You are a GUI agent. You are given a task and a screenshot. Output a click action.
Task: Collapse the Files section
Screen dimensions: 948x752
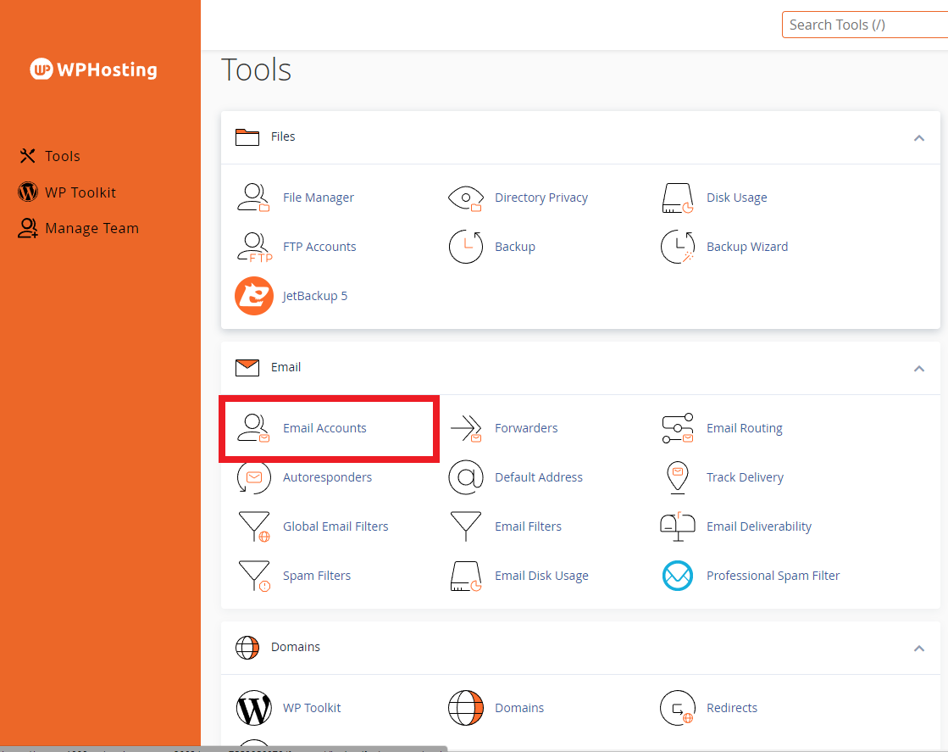point(918,137)
